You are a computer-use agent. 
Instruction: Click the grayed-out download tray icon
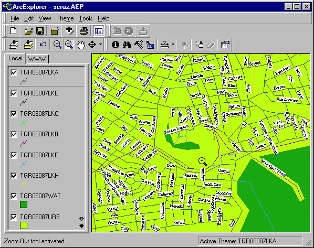[x=143, y=31]
